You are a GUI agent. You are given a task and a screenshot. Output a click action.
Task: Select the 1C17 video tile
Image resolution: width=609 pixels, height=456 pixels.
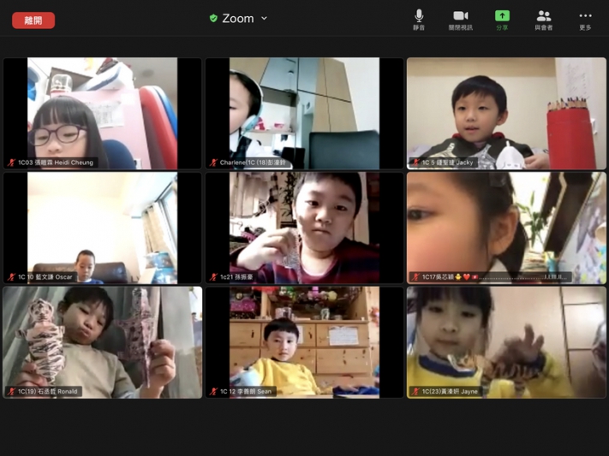click(x=506, y=227)
